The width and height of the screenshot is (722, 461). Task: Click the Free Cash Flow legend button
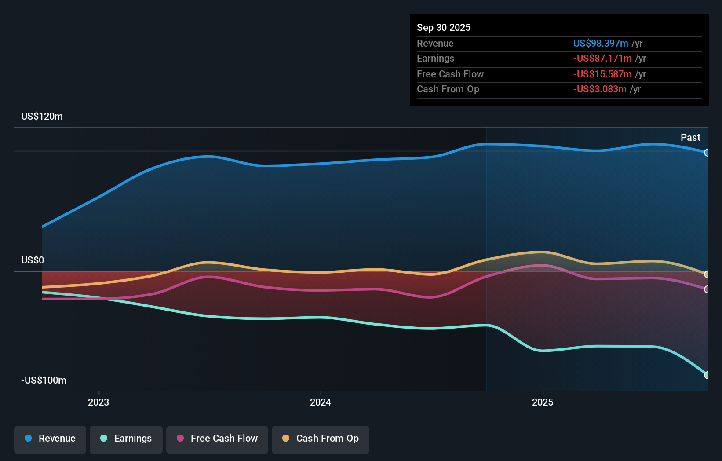point(217,439)
